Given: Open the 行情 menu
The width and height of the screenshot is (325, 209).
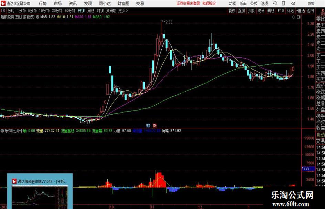Looking at the screenshot, I should pos(43,3).
